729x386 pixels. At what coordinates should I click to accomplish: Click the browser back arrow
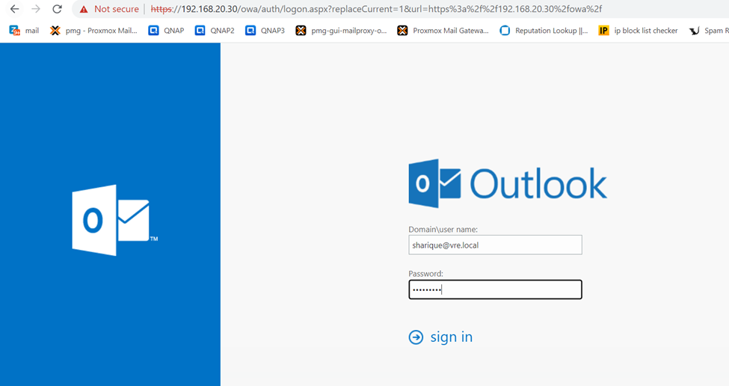[14, 9]
